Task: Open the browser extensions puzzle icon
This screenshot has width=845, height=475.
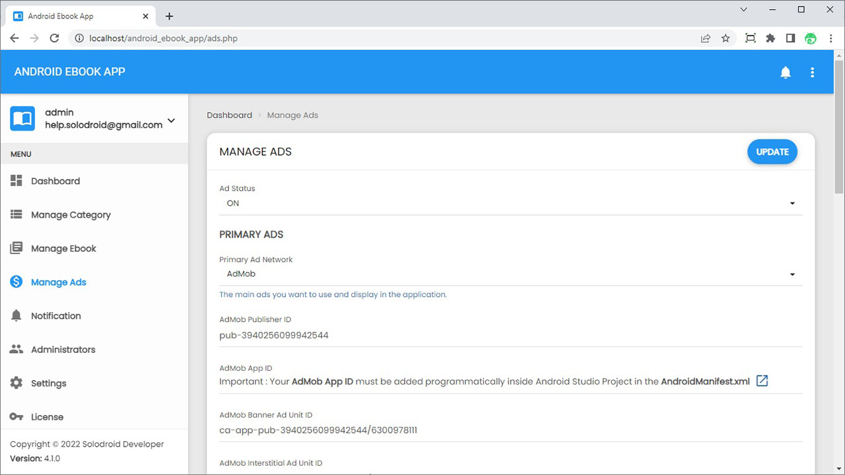Action: [770, 38]
